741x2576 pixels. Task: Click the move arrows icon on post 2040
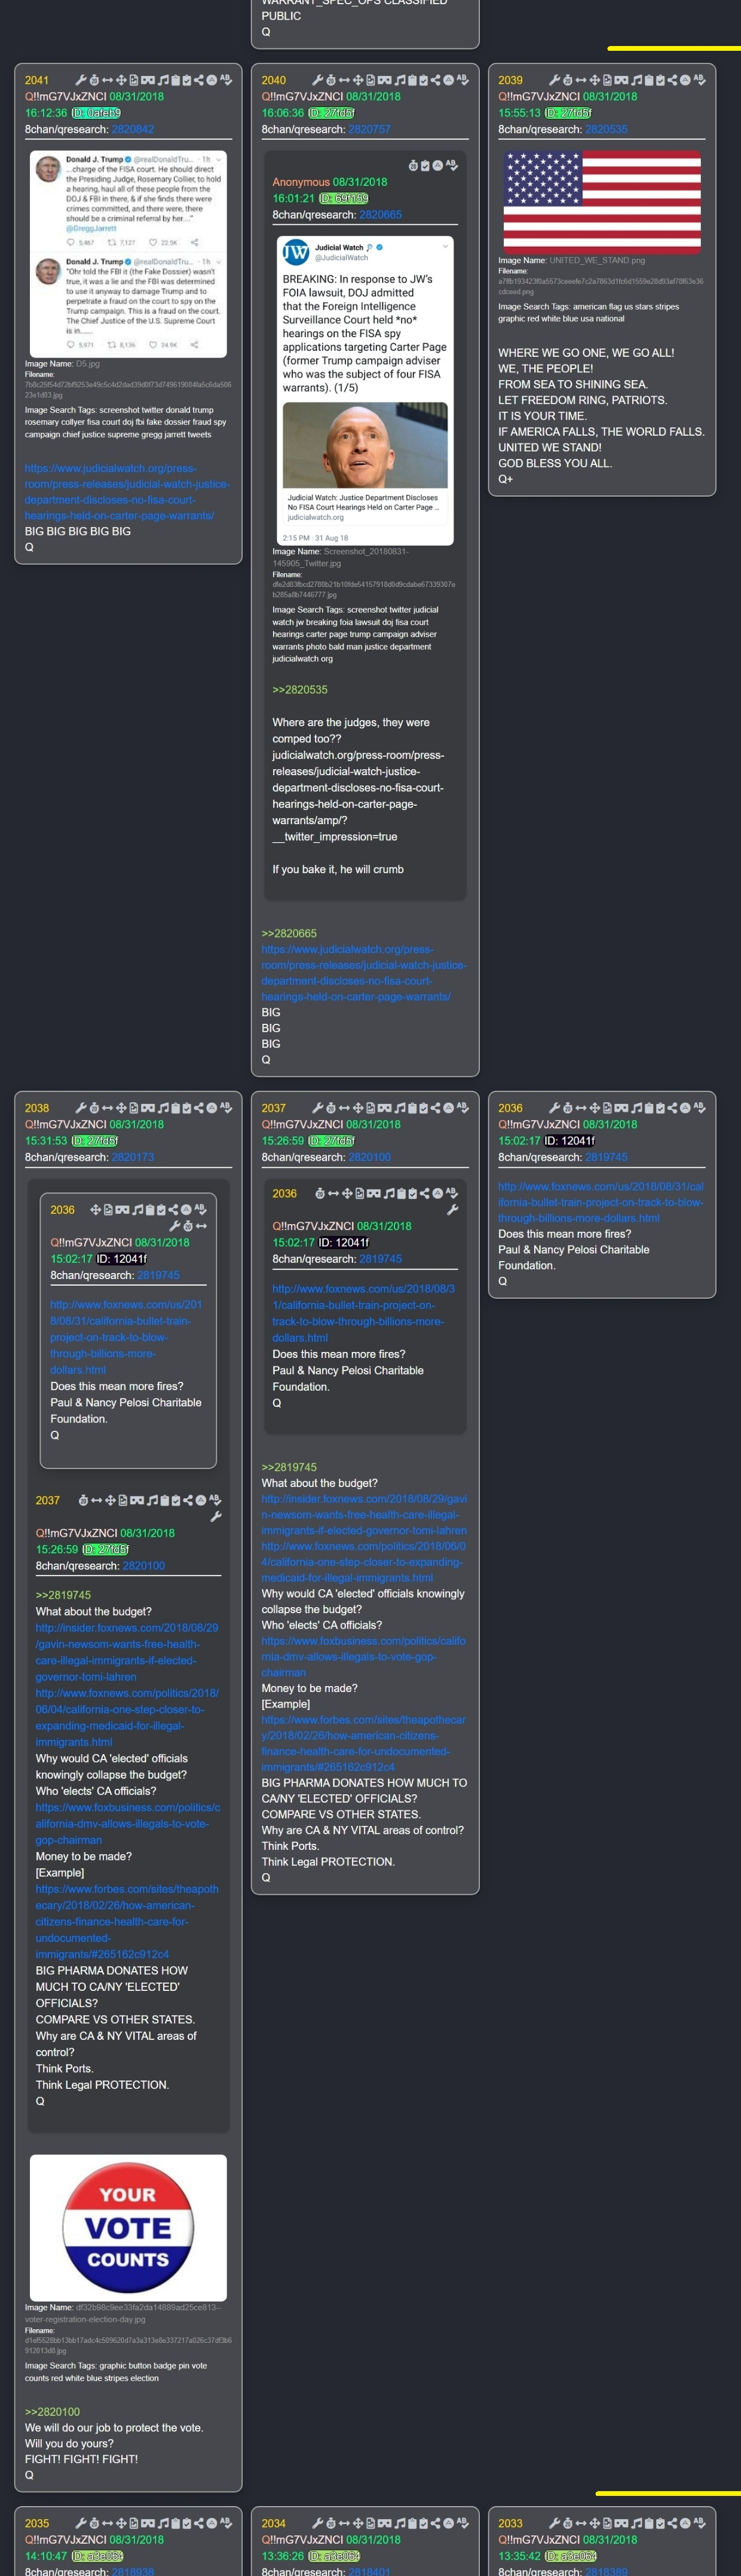point(357,80)
